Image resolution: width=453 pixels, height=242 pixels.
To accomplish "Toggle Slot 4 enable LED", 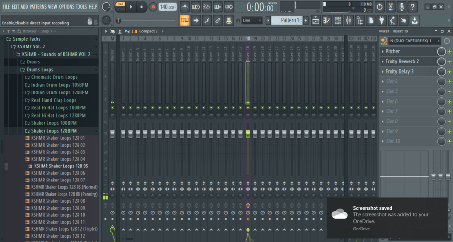I will tap(449, 82).
